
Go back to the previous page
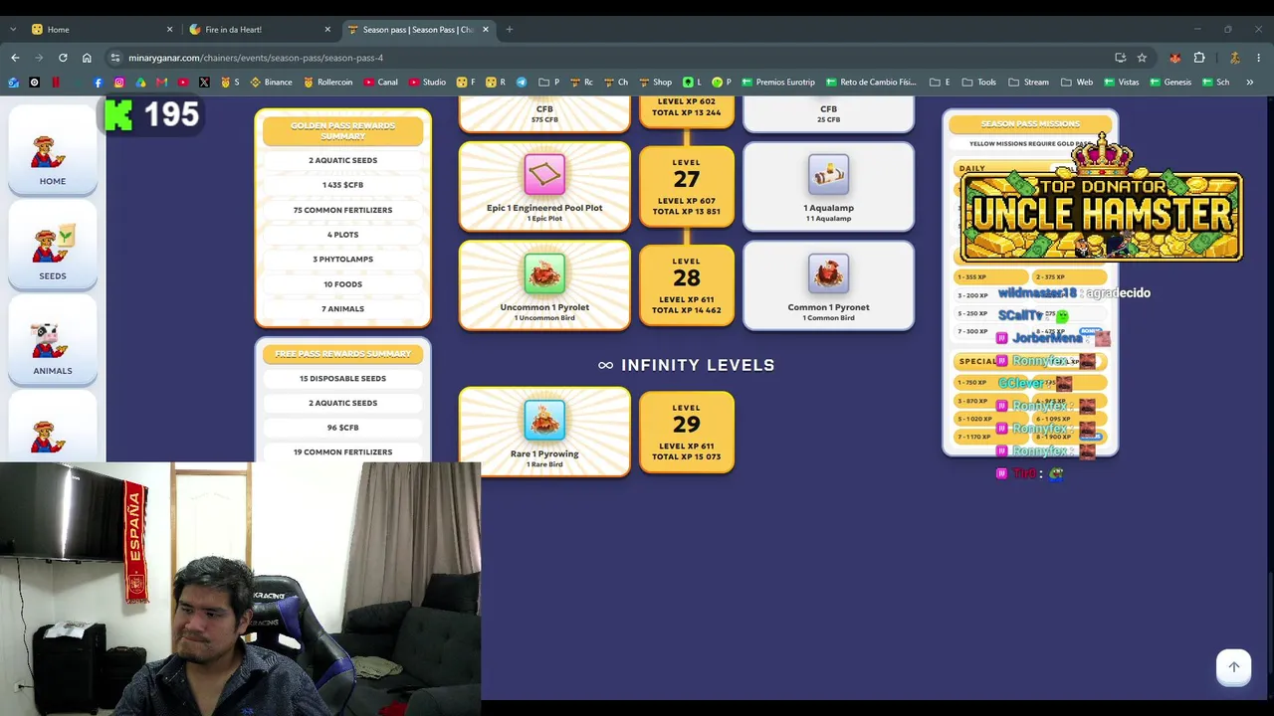click(x=15, y=58)
